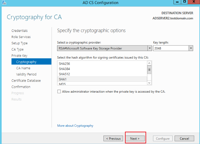Click the AD CS wizard title bar icon
The height and width of the screenshot is (144, 200).
point(4,2)
